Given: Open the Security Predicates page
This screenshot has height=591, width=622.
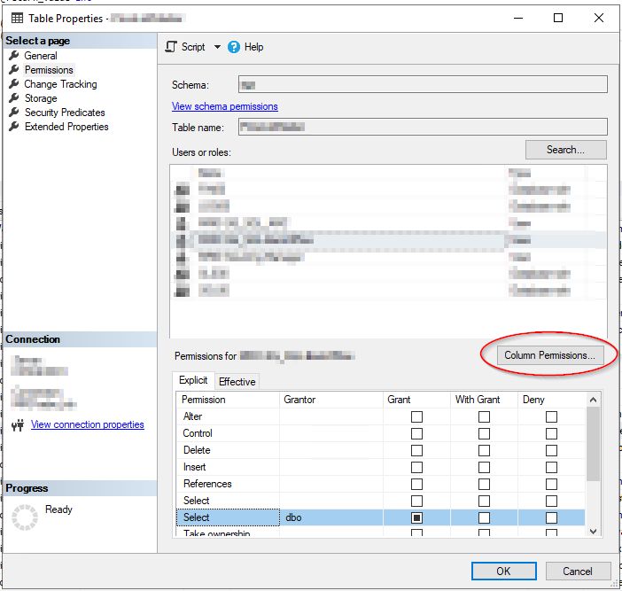Looking at the screenshot, I should click(65, 113).
